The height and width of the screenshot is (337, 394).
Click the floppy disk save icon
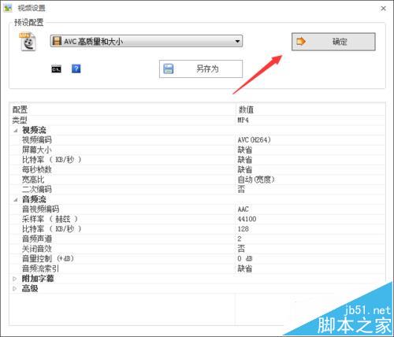click(168, 69)
